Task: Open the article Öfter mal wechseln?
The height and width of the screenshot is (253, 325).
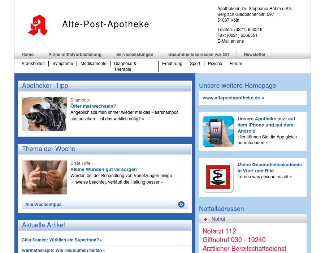Action: tap(93, 106)
